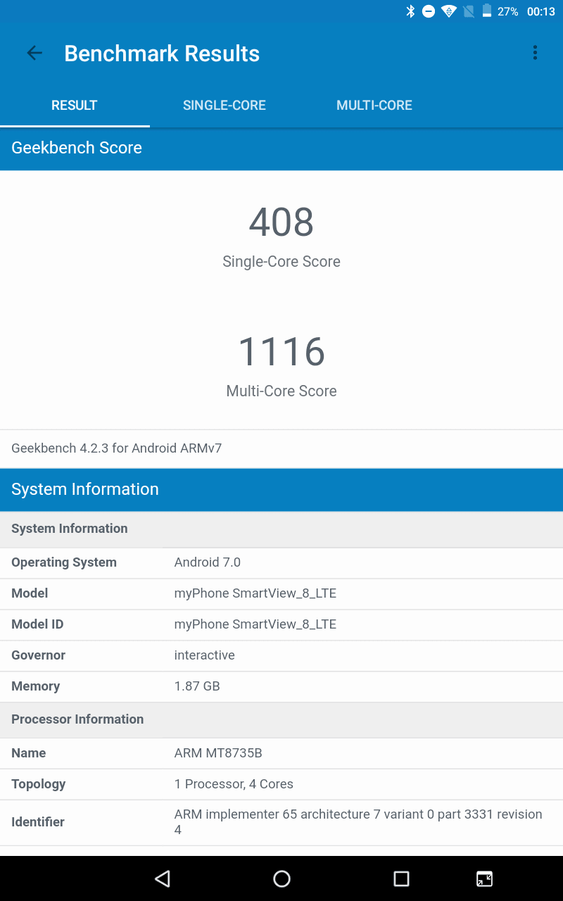Tap the Topology value 1 Processor, 4 Cores

tap(234, 784)
